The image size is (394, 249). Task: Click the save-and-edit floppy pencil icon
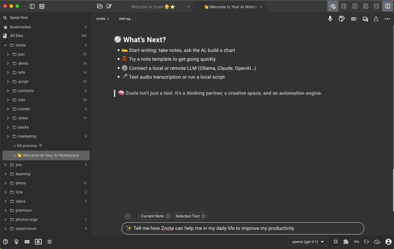[x=341, y=19]
